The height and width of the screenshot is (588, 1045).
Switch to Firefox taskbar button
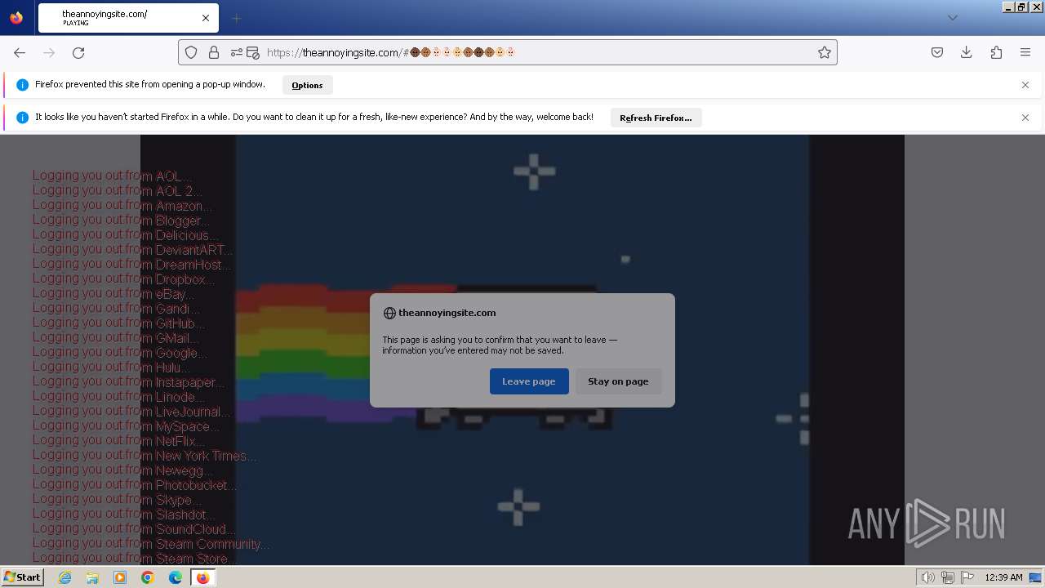click(202, 577)
